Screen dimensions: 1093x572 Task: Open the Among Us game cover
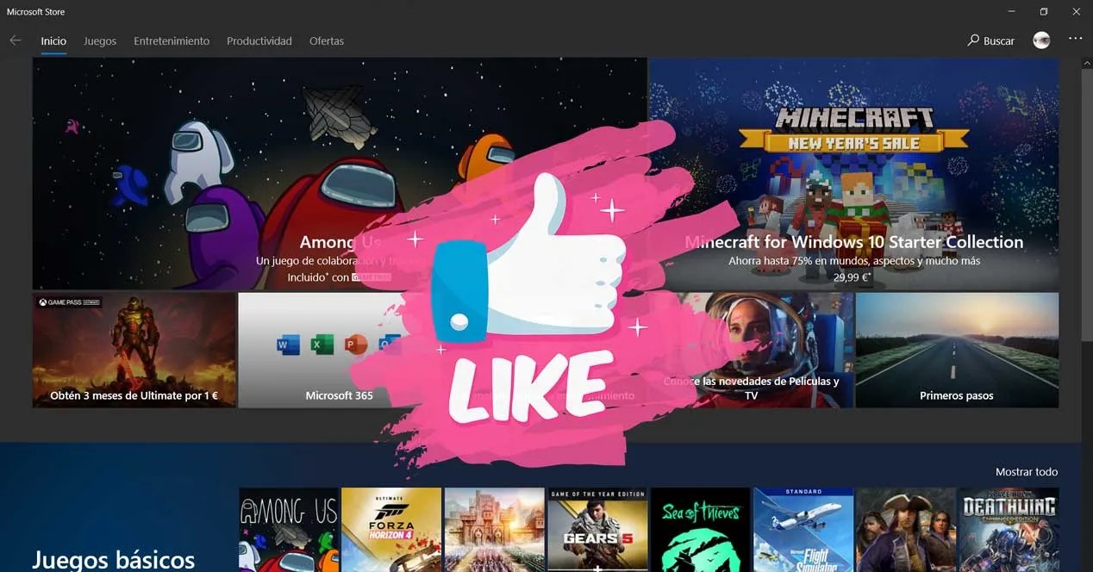289,530
